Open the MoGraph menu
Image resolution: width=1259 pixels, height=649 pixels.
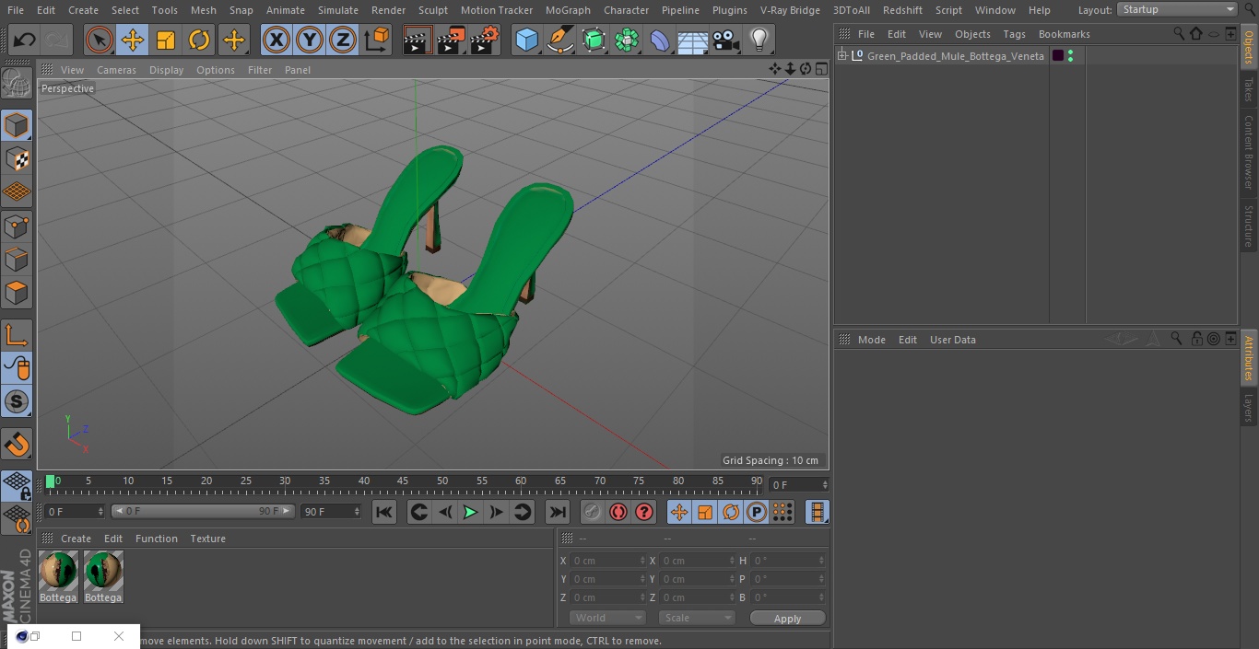coord(568,10)
